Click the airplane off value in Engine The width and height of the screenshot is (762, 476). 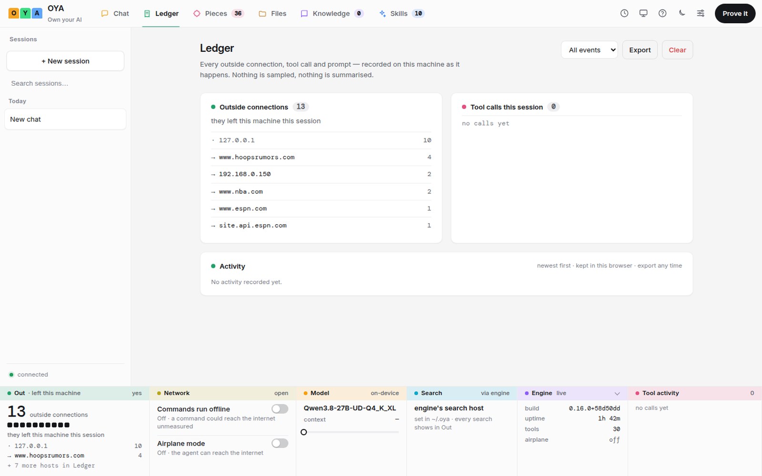point(614,440)
